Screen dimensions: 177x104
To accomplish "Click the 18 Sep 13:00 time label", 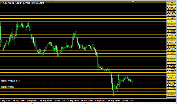I will [x=18, y=101].
